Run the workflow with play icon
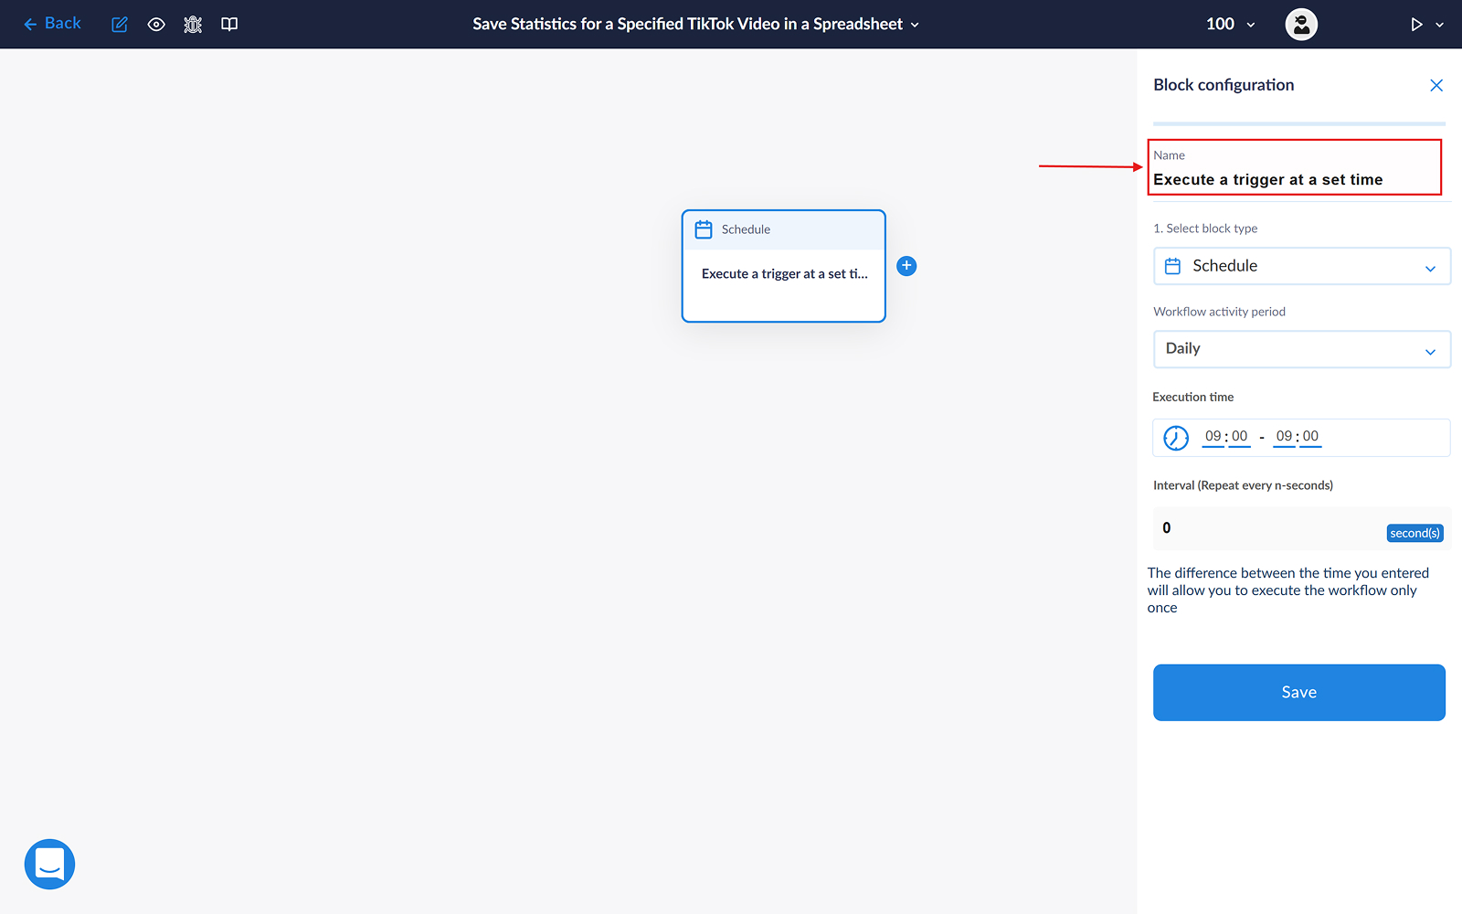Image resolution: width=1462 pixels, height=914 pixels. [x=1415, y=25]
